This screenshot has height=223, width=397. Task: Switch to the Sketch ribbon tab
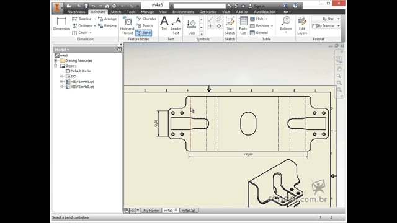[116, 12]
